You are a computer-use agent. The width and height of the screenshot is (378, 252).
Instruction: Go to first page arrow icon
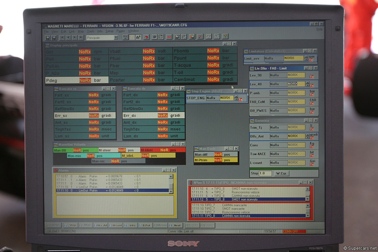pos(62,38)
